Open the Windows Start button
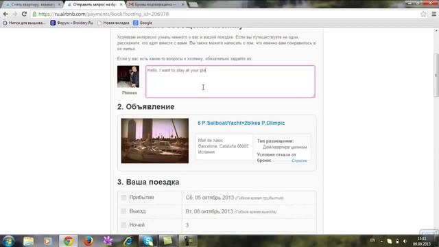 (x=8, y=241)
